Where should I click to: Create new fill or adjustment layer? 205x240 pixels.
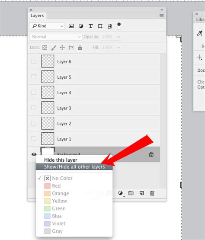click(x=121, y=193)
